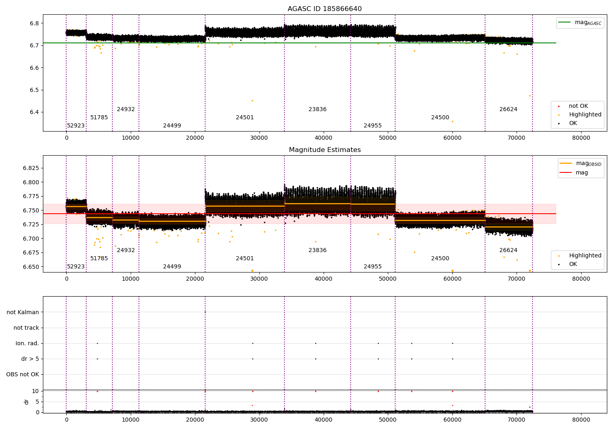This screenshot has width=613, height=429.
Task: Click the 6.4 y-axis tick in top plot
Action: click(x=34, y=112)
